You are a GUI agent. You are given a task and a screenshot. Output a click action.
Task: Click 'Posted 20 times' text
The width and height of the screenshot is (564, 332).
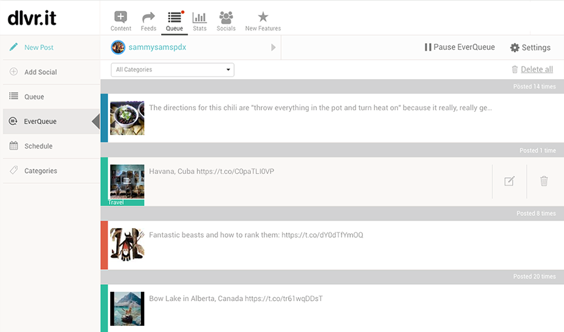[534, 277]
